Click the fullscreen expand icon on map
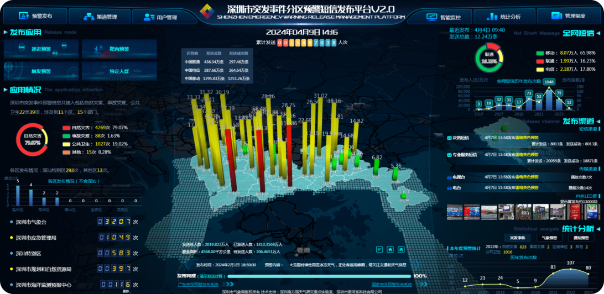The image size is (604, 294). 402,249
